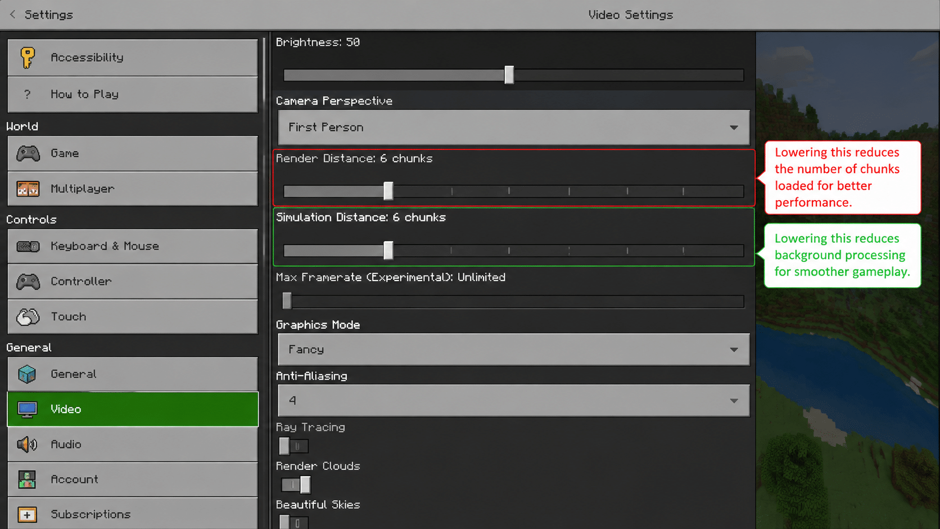The image size is (940, 529).
Task: Click the "Render Distance: 6 chunks" label
Action: [x=354, y=159]
